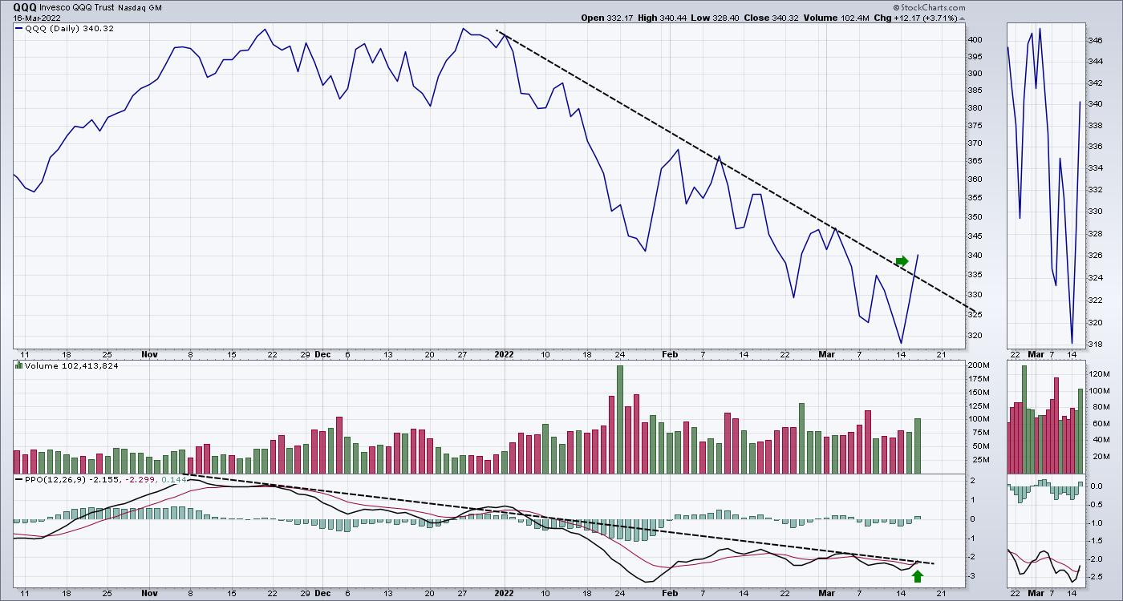The width and height of the screenshot is (1123, 601).
Task: Click the High 340.44 value in header
Action: 658,17
